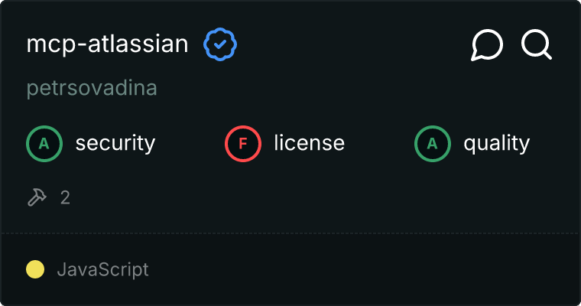Image resolution: width=581 pixels, height=306 pixels.
Task: Click the blue verified badge icon
Action: [220, 45]
